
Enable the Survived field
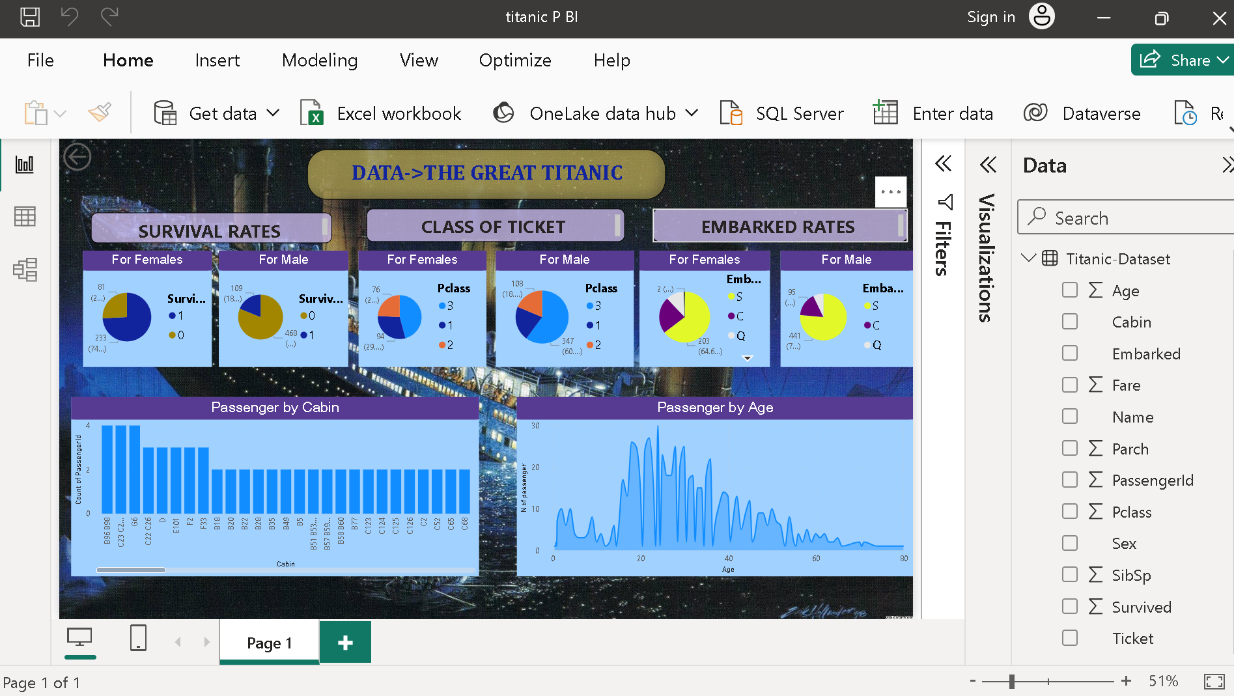1070,606
